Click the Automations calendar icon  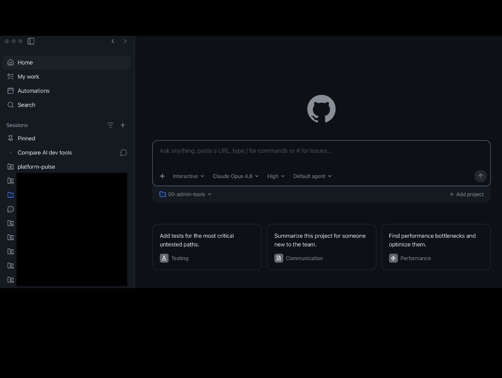11,91
